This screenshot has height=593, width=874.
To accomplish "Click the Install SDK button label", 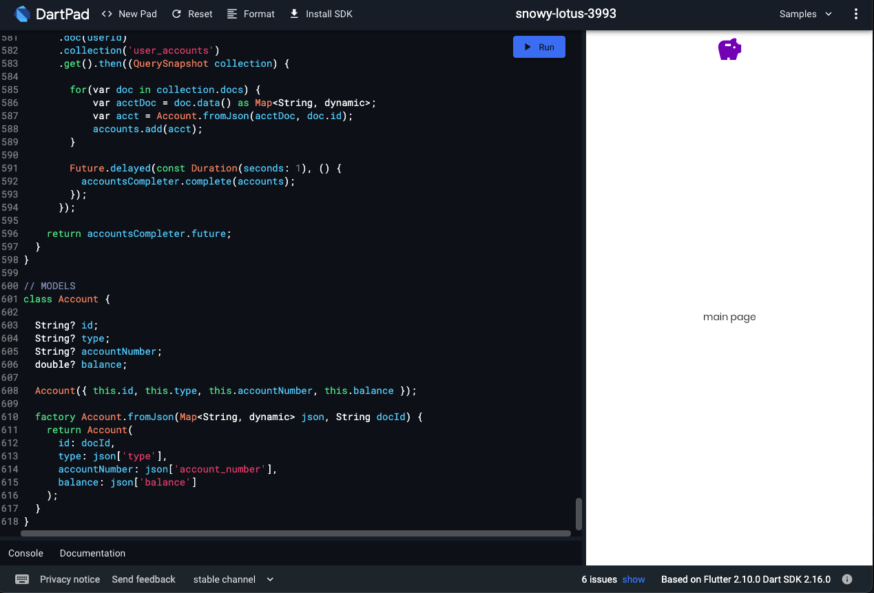I will (329, 14).
